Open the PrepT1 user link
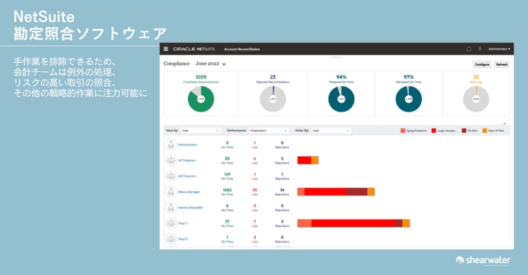Screen dimensions: 528x275 pyautogui.click(x=183, y=223)
